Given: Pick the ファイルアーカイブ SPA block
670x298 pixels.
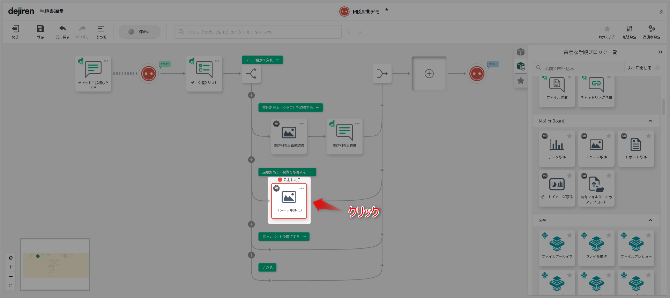Looking at the screenshot, I should pos(557,248).
